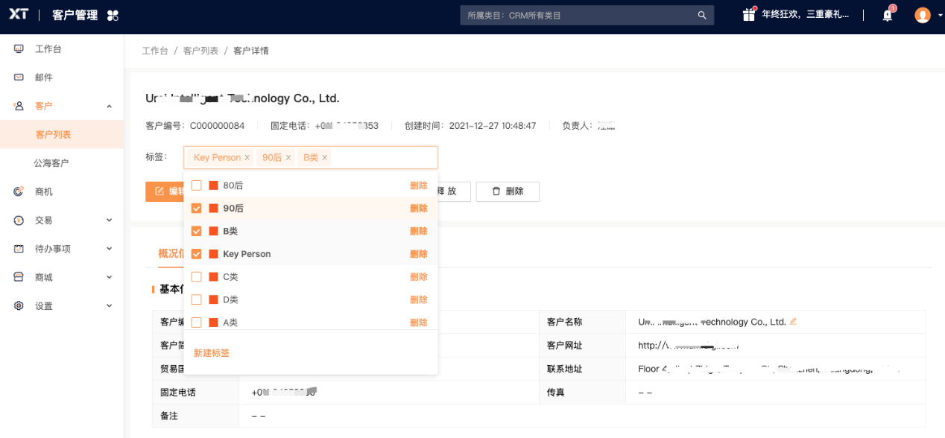Go to 工作台 via breadcrumb
This screenshot has width=945, height=438.
pos(154,51)
